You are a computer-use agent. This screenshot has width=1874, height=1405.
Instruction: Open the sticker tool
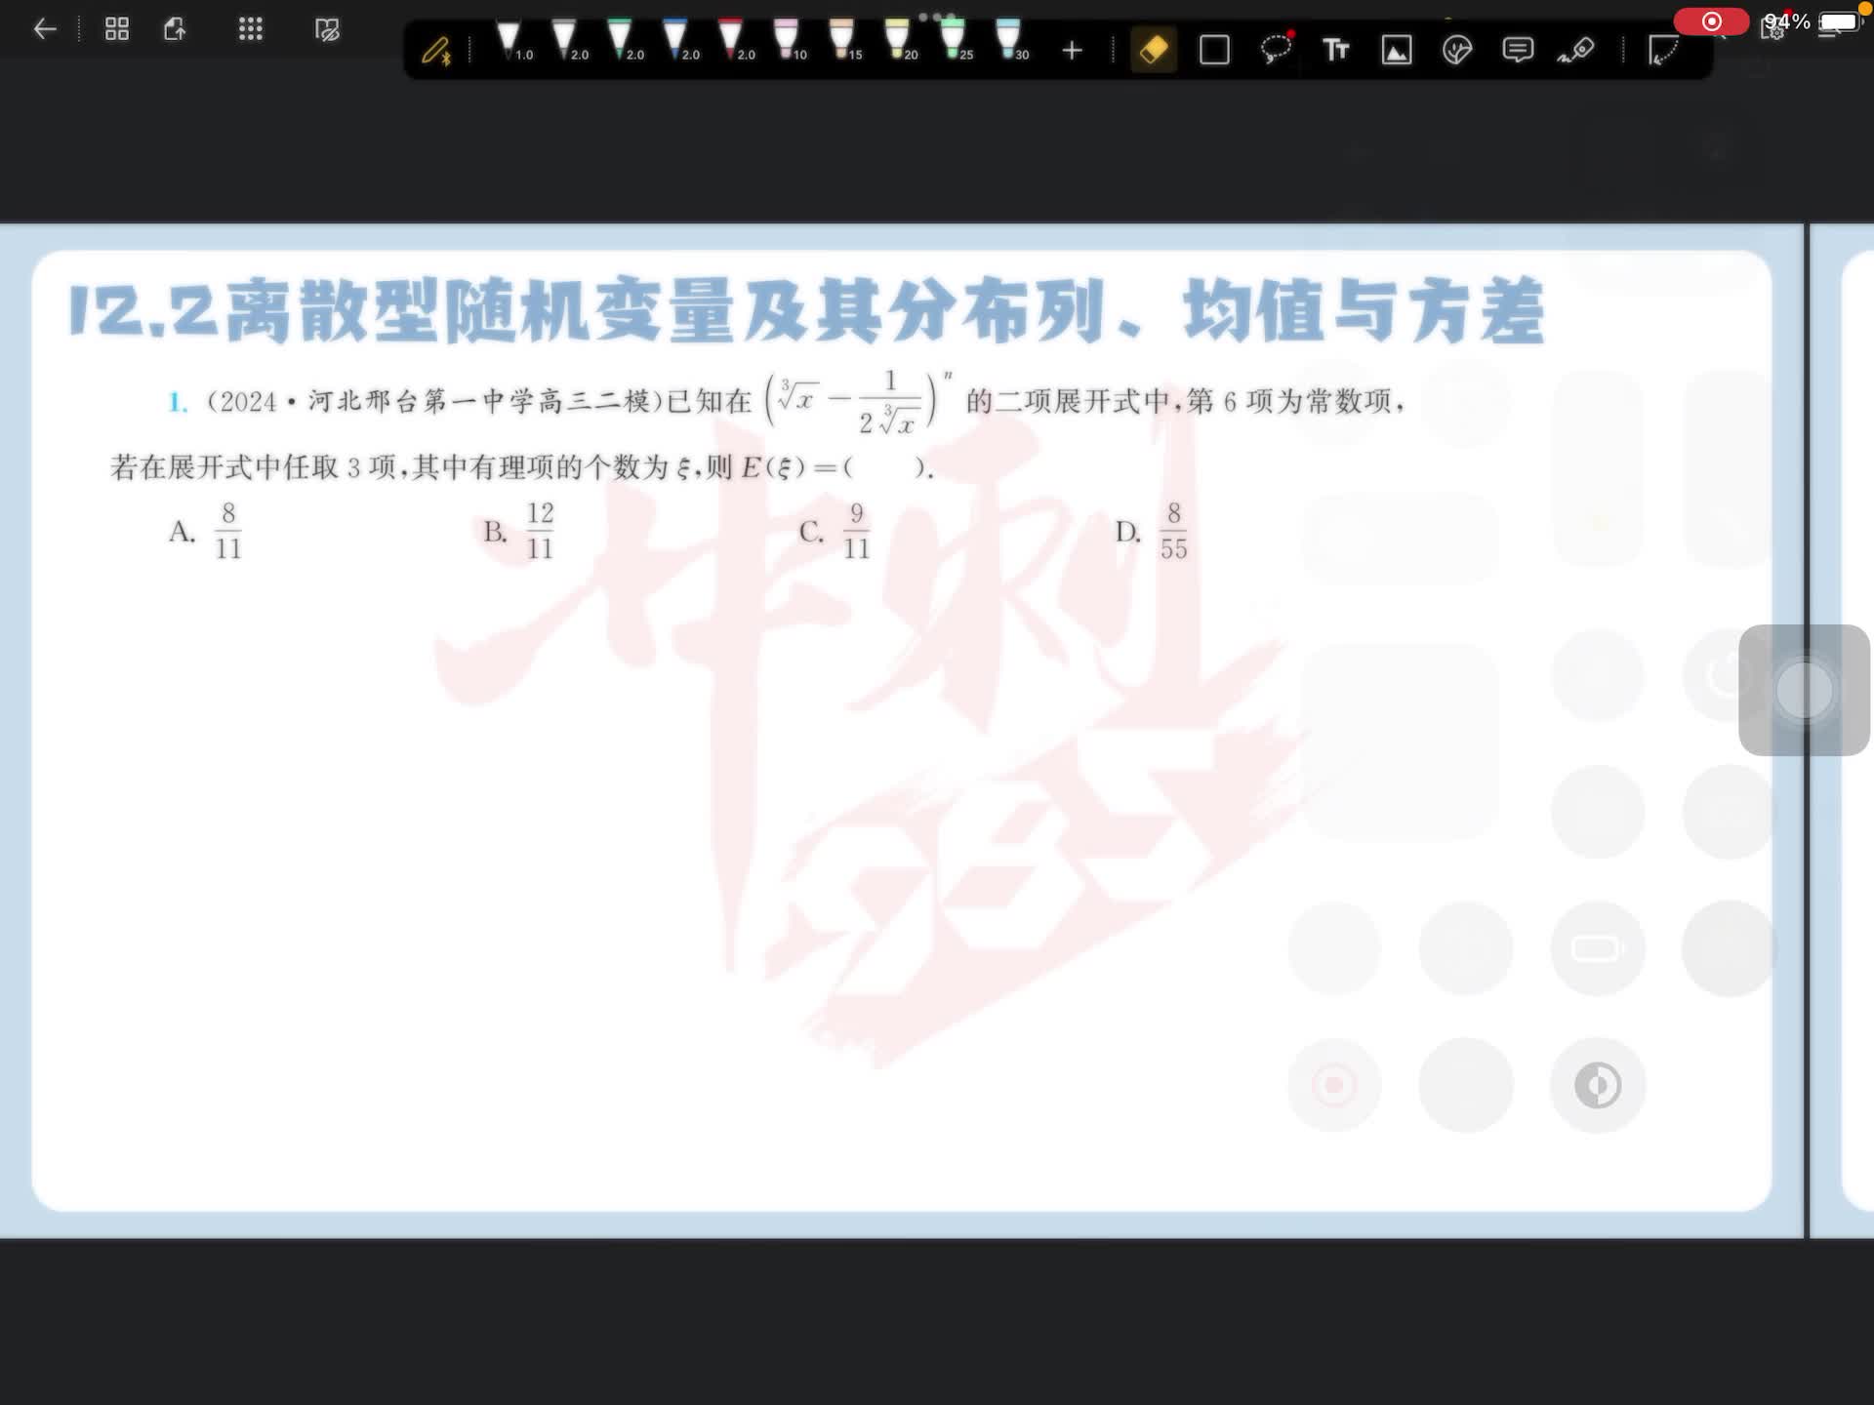point(1456,50)
